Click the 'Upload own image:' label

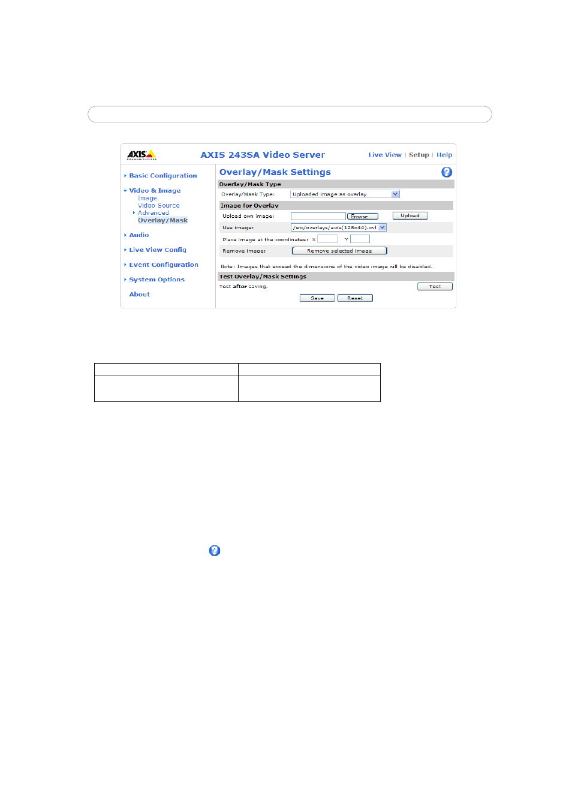pyautogui.click(x=248, y=216)
